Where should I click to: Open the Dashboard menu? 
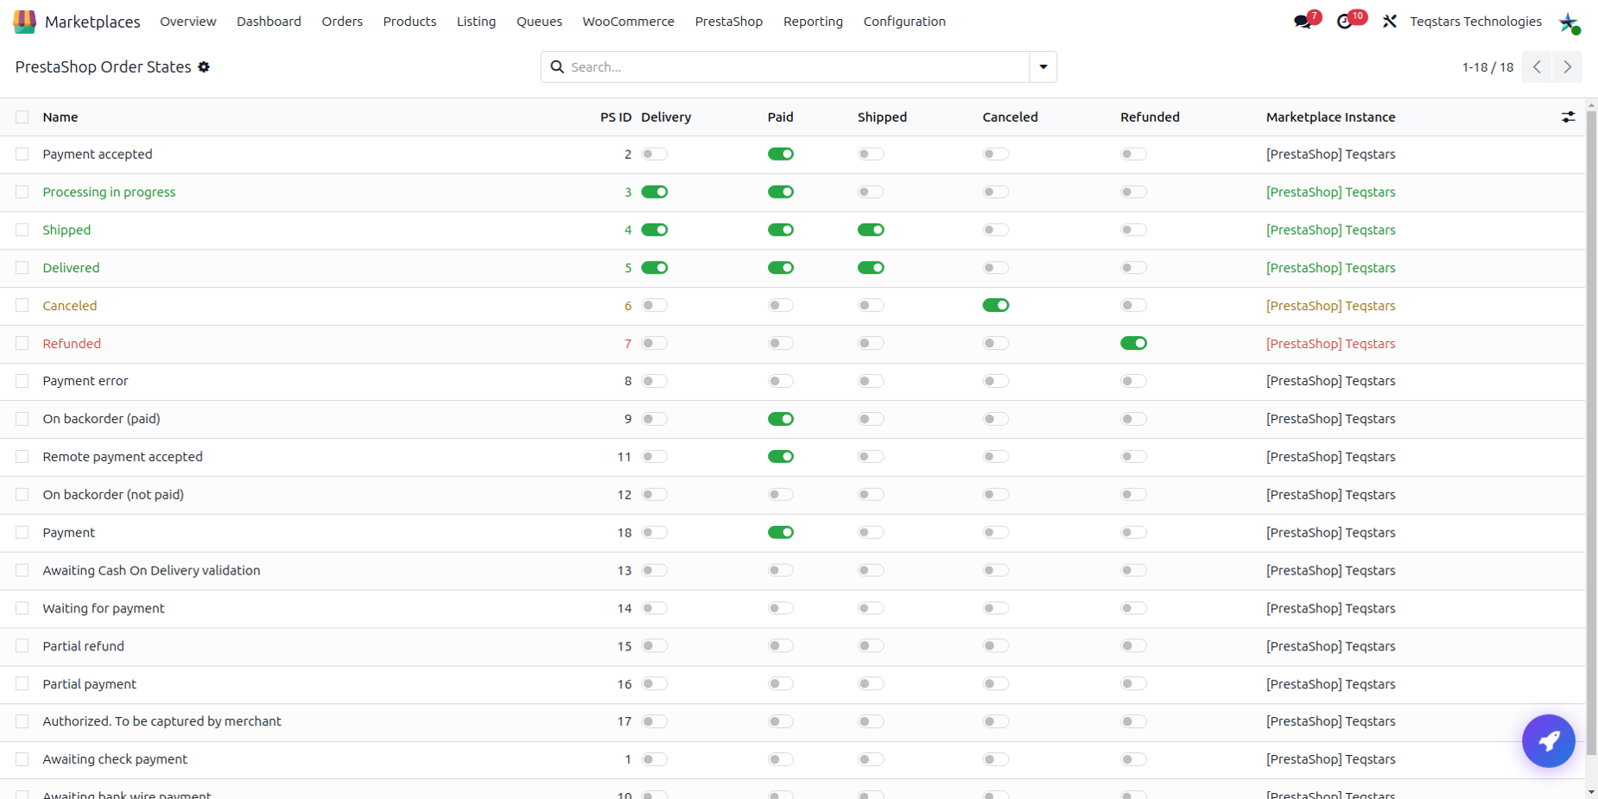269,22
